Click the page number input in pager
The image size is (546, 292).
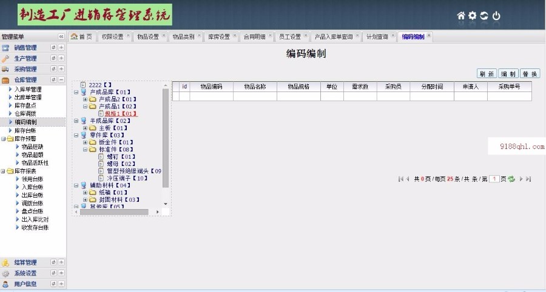pos(494,179)
